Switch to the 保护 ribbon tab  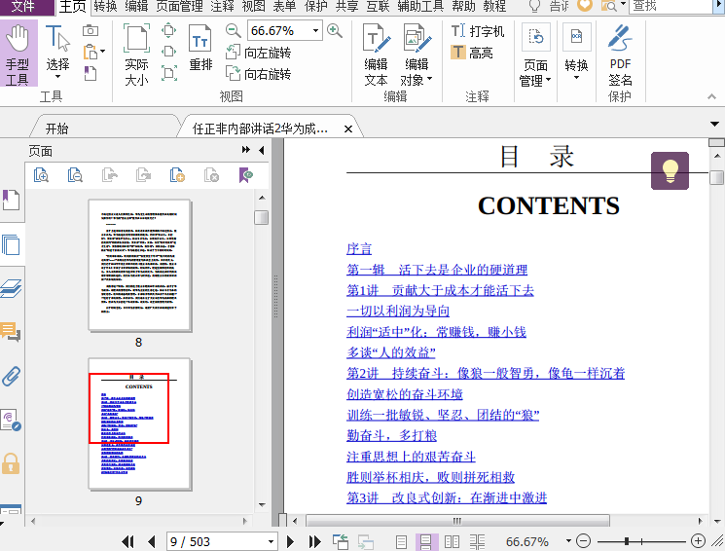[x=316, y=6]
